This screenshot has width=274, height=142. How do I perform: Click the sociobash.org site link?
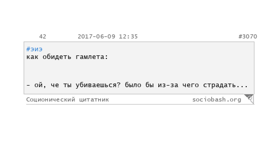pos(217,99)
